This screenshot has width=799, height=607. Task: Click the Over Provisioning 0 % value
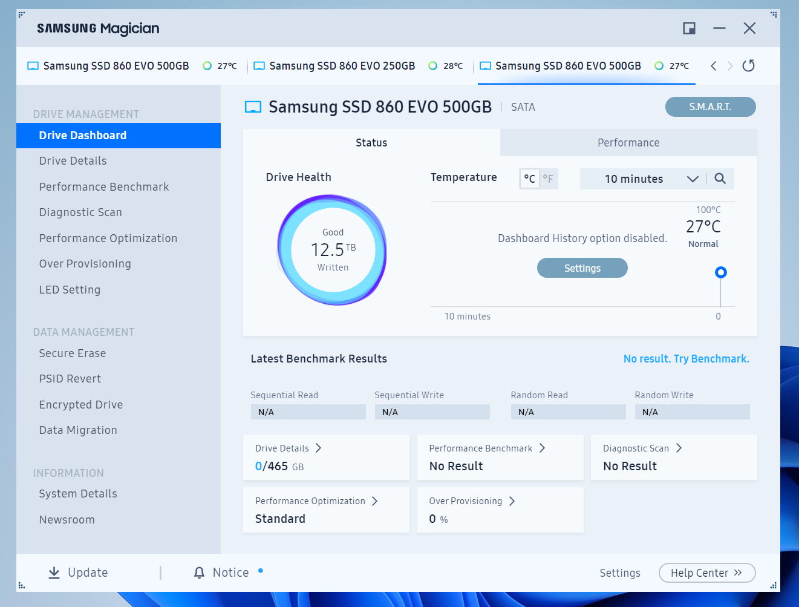pos(439,519)
